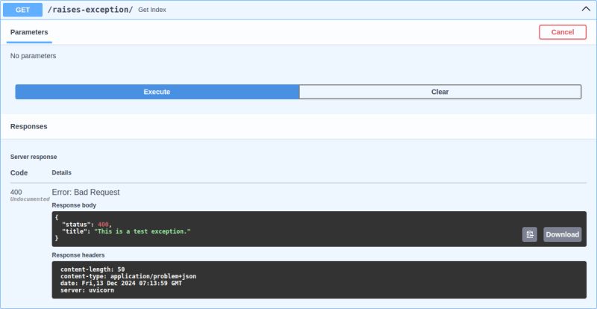
Task: Click the Responses heading
Action: (x=28, y=126)
